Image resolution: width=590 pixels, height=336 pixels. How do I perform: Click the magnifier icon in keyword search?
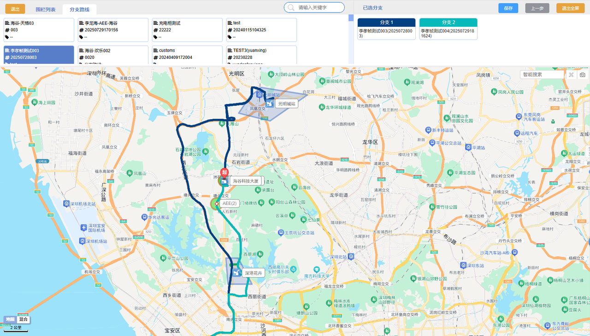point(291,7)
